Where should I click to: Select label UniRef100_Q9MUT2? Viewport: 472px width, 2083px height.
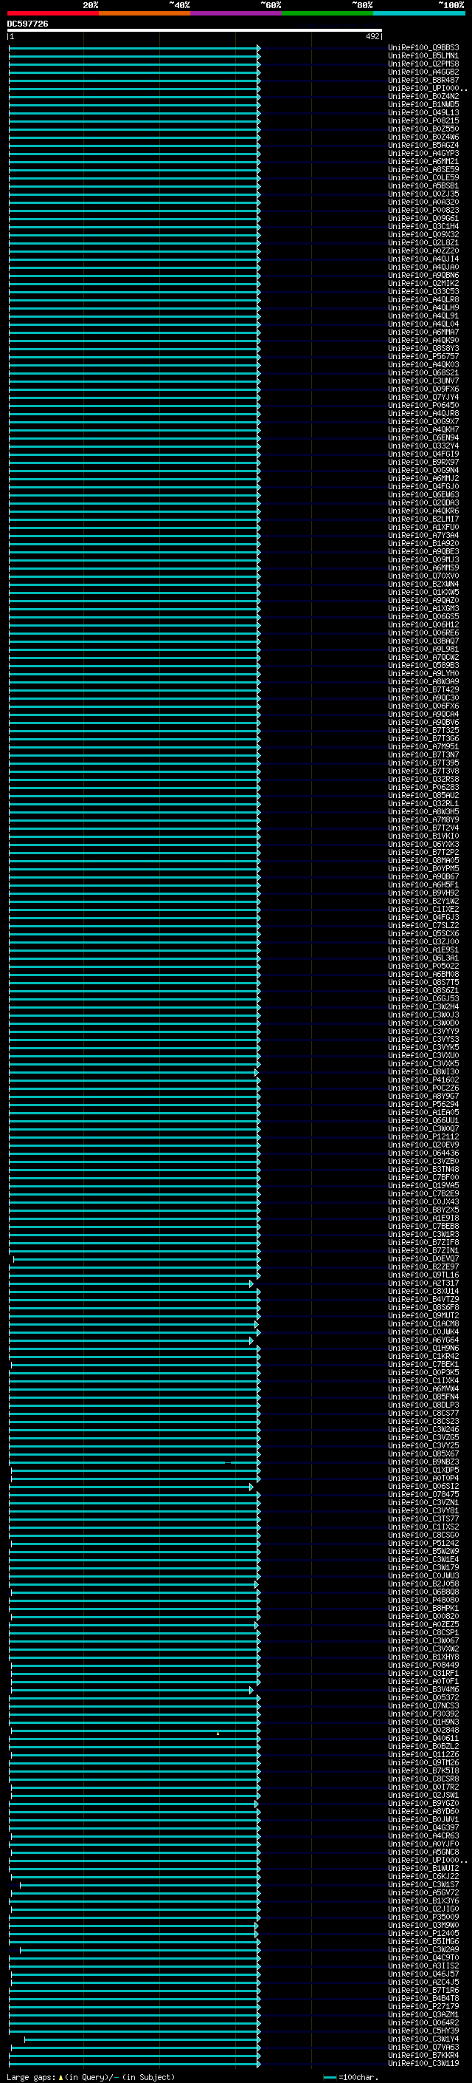click(x=423, y=1315)
